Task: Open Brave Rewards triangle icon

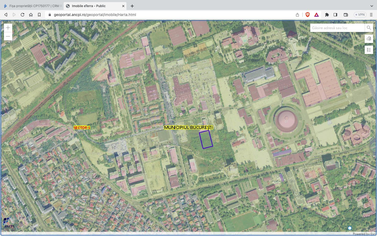Action: (317, 15)
